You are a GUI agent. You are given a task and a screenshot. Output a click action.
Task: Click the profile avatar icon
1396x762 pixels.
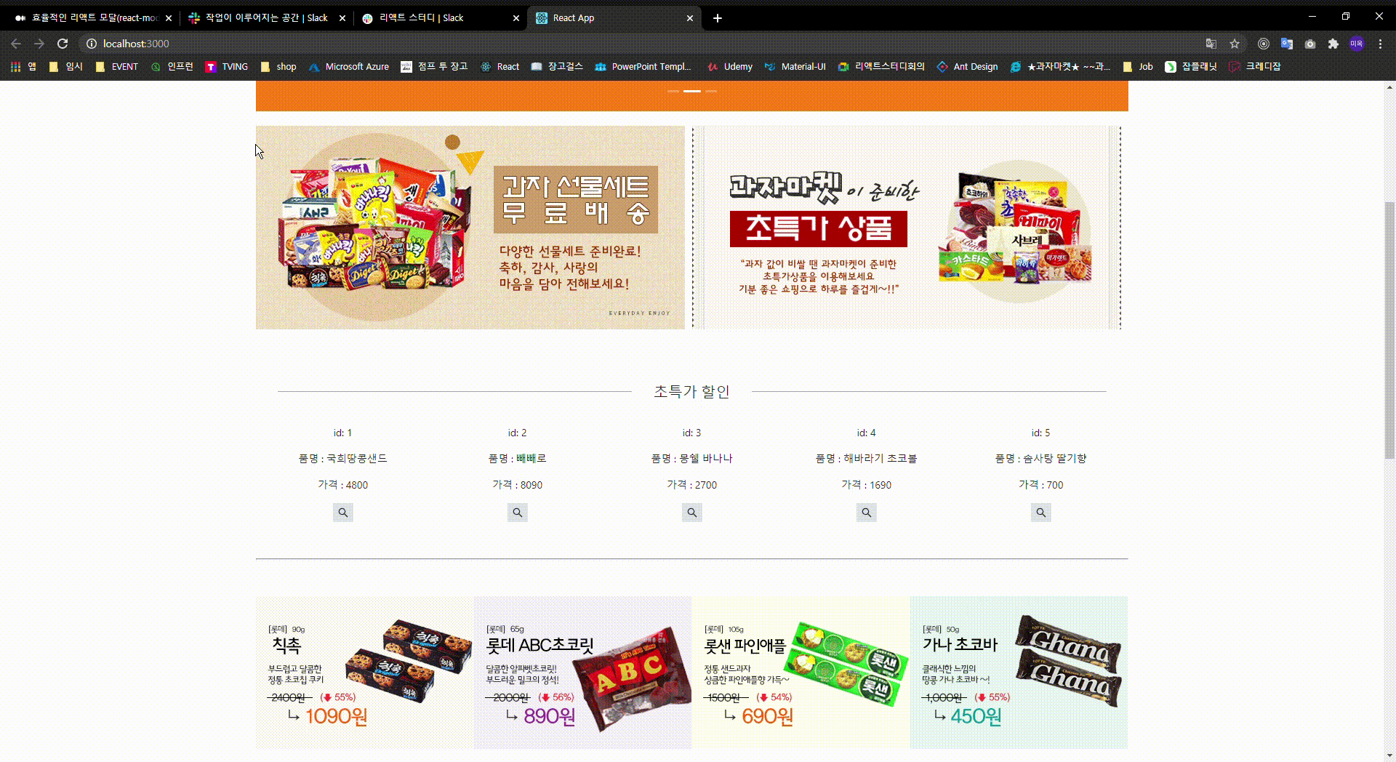tap(1357, 44)
